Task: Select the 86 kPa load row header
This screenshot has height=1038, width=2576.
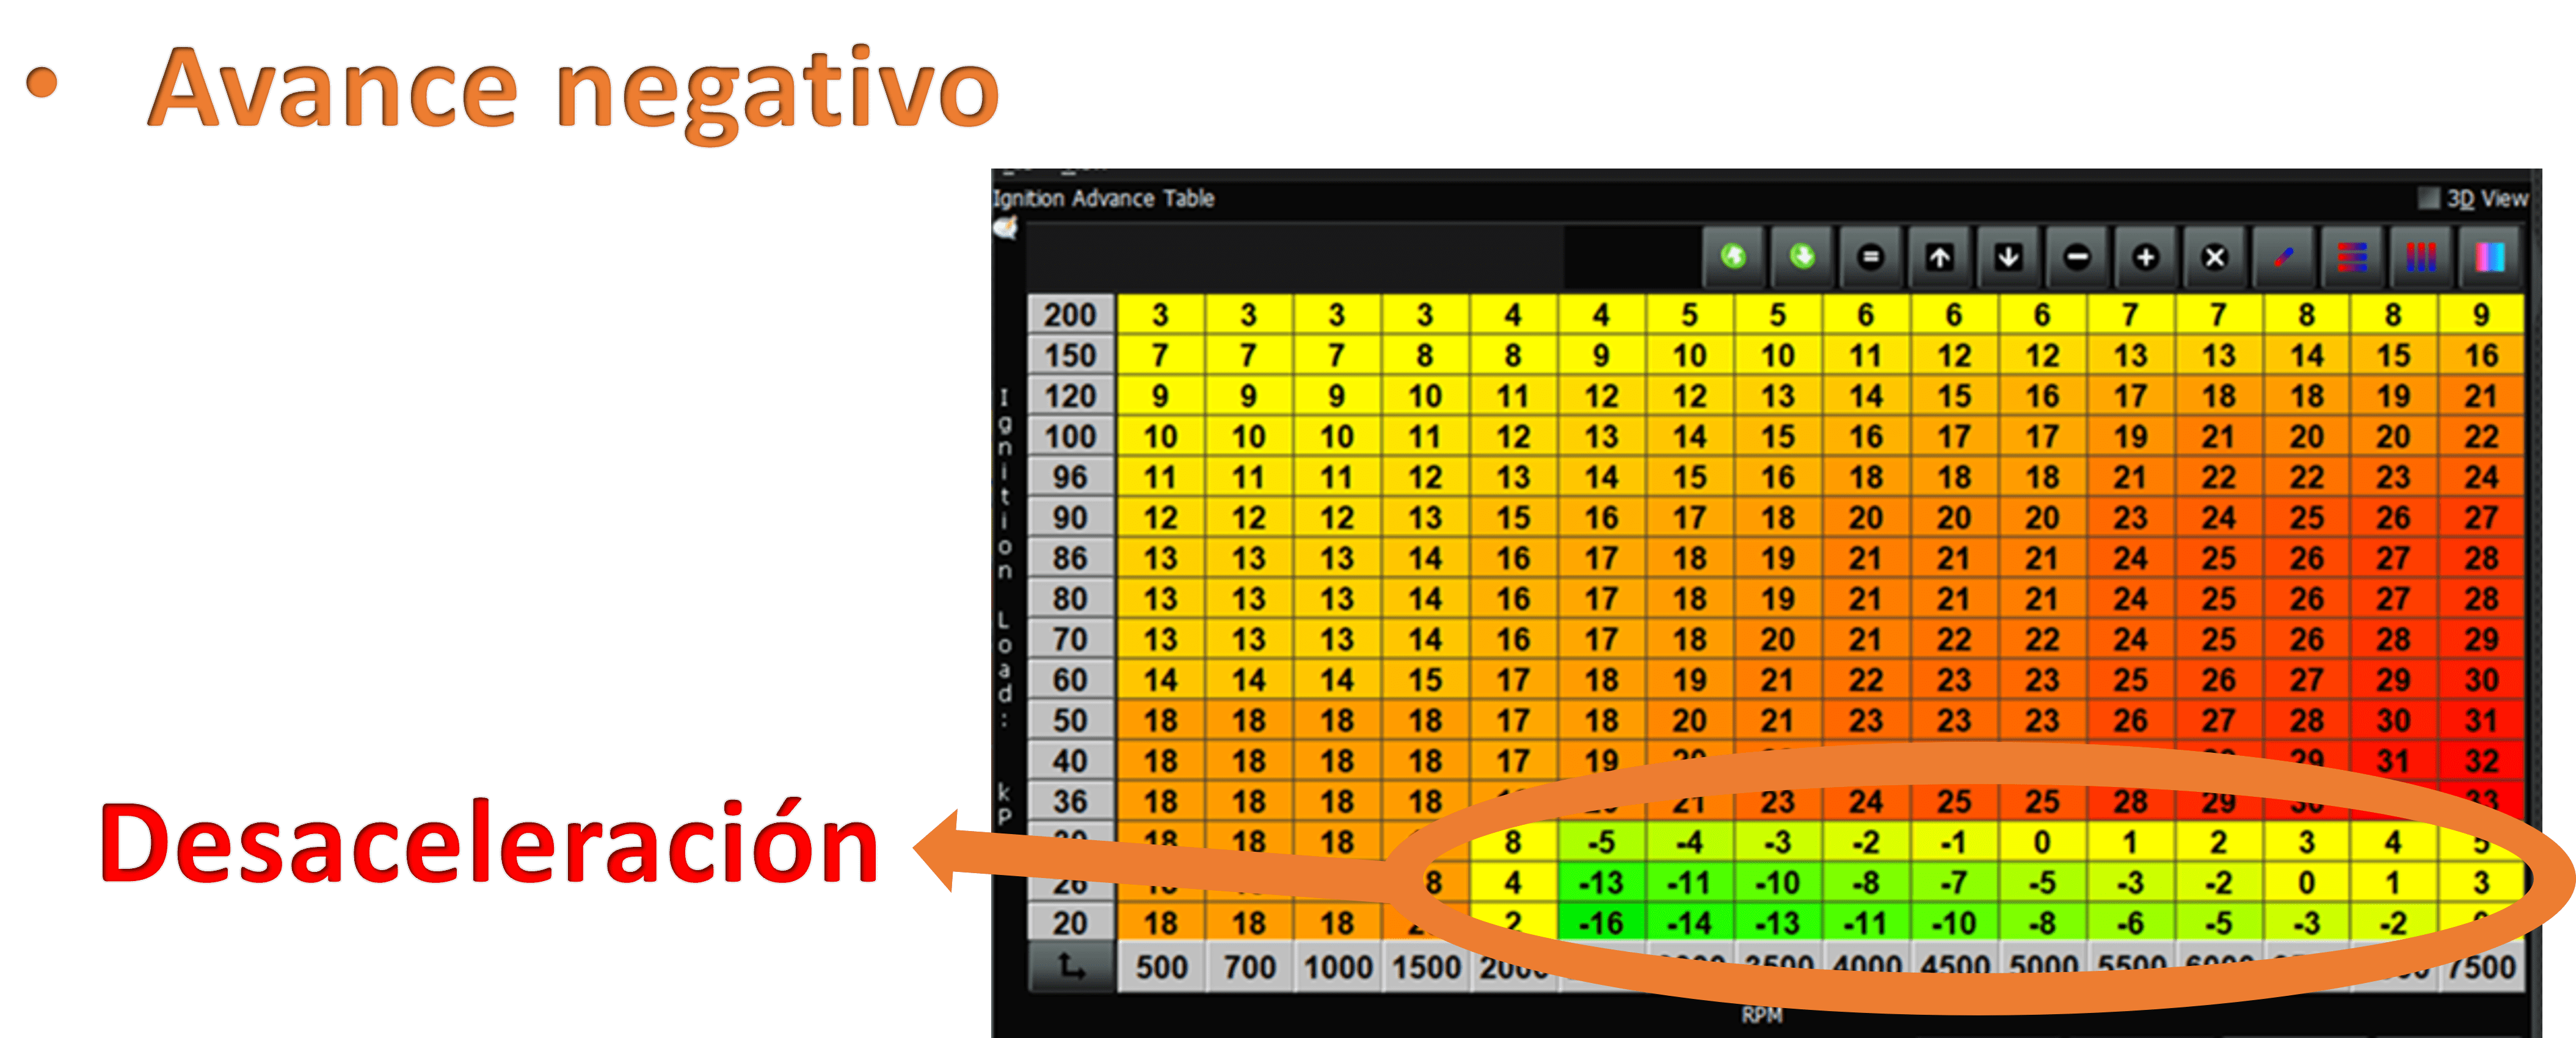Action: [1071, 558]
